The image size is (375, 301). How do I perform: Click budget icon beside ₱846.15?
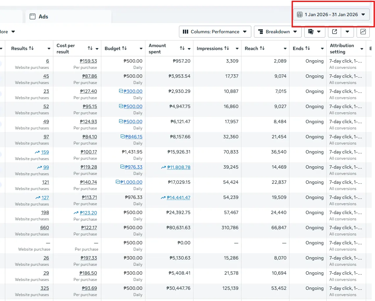pos(123,137)
